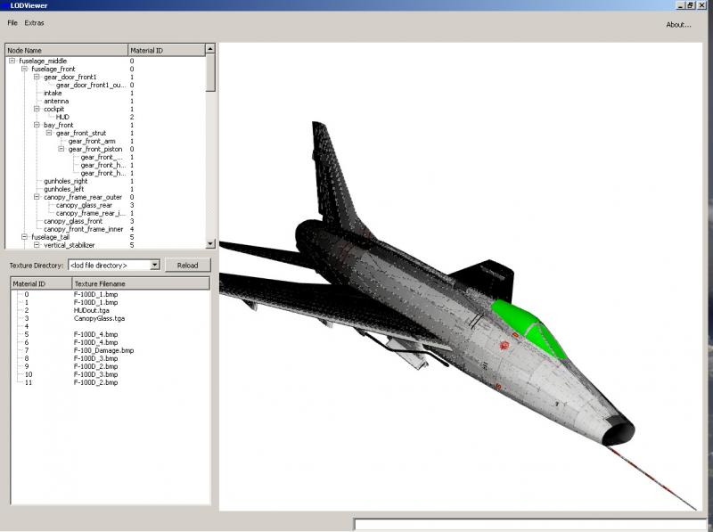Open the About... dialog
Screen dimensions: 713x532
(678, 25)
